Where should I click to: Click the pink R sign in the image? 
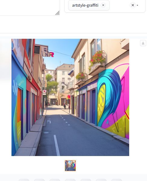click(x=52, y=54)
